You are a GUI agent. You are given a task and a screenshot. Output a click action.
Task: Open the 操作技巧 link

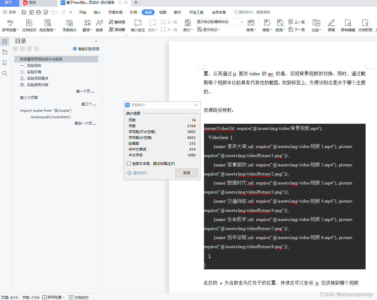tap(137, 173)
